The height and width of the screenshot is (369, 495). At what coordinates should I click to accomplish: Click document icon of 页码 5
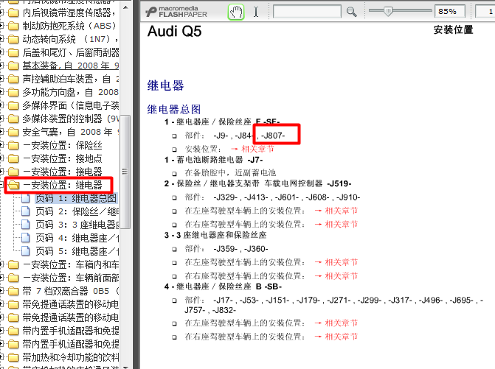point(26,251)
